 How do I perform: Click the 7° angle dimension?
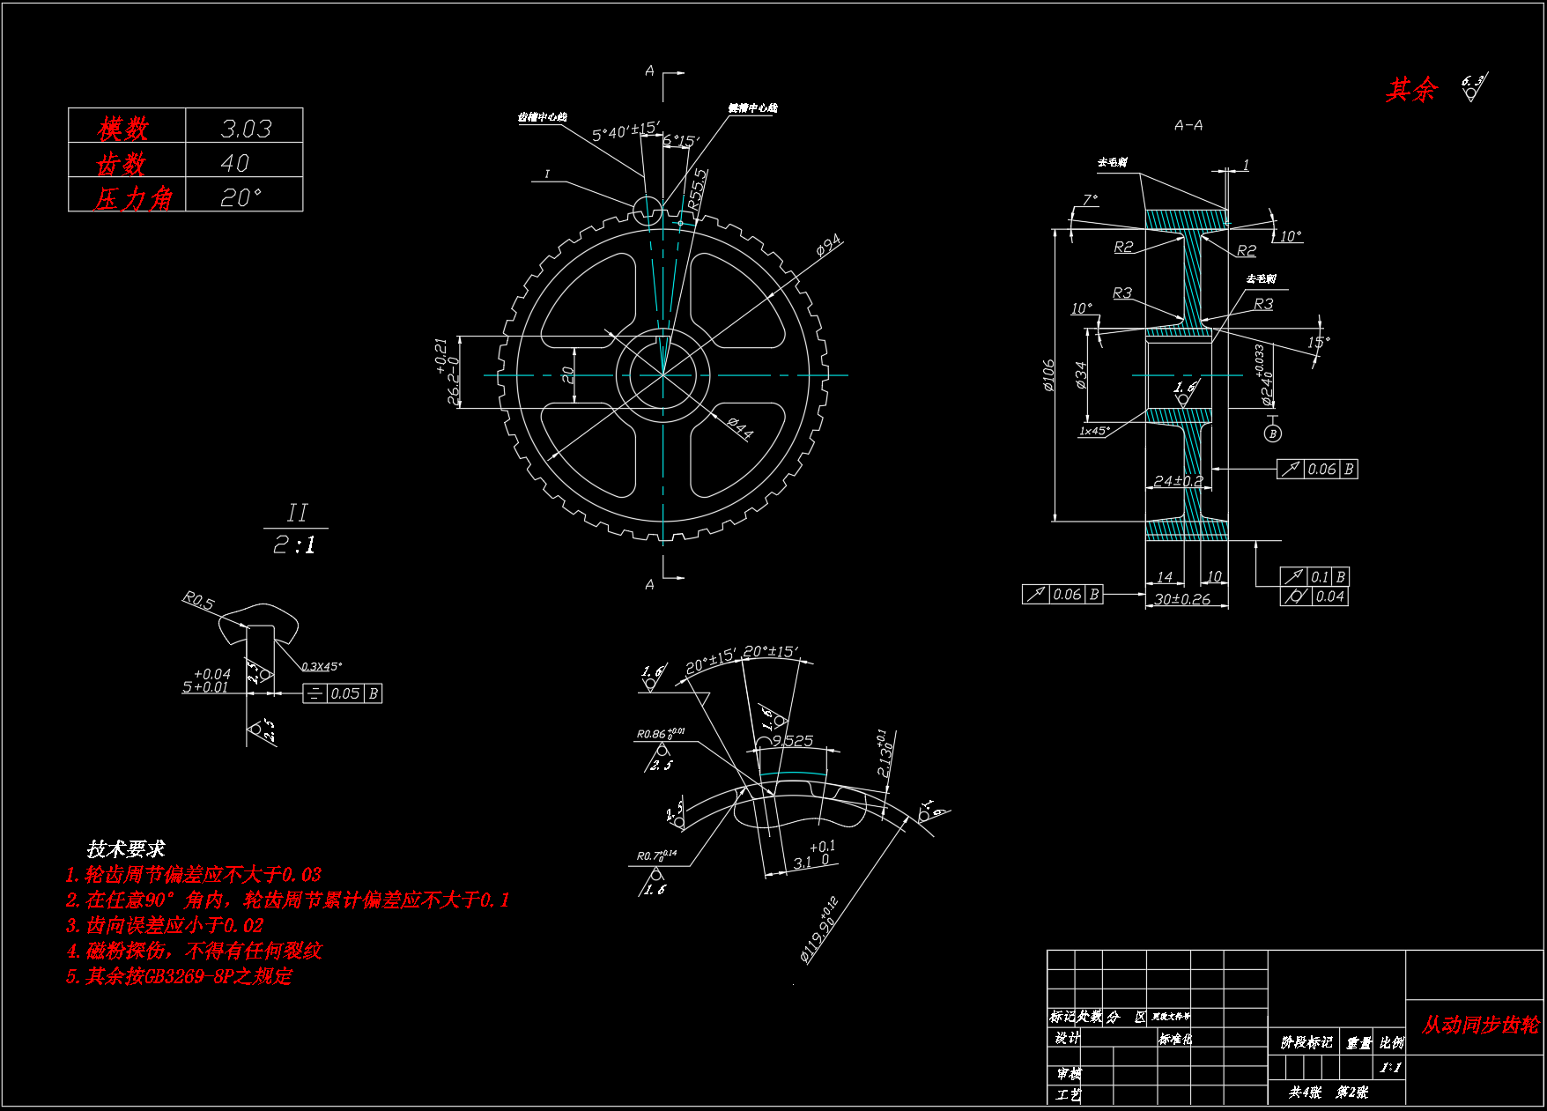[1091, 199]
